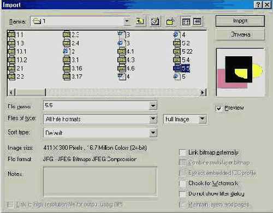Select image file 4.3
Screen dimensions: 273x213
[126, 60]
